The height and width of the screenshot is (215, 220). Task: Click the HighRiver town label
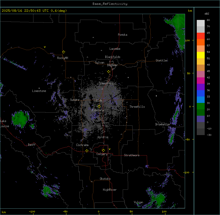pos(110,190)
